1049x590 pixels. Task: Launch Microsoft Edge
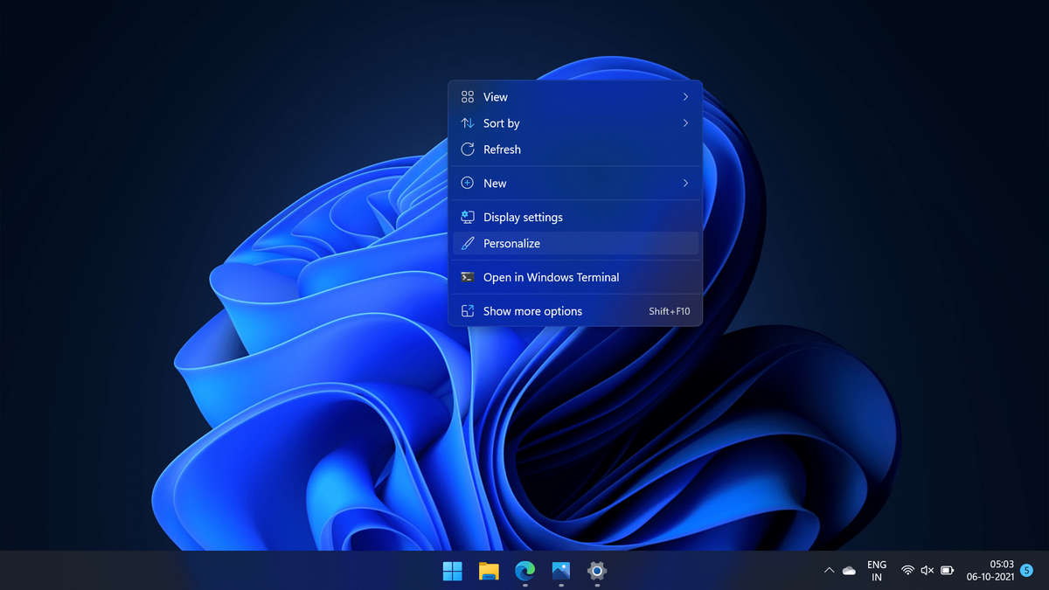(x=524, y=573)
